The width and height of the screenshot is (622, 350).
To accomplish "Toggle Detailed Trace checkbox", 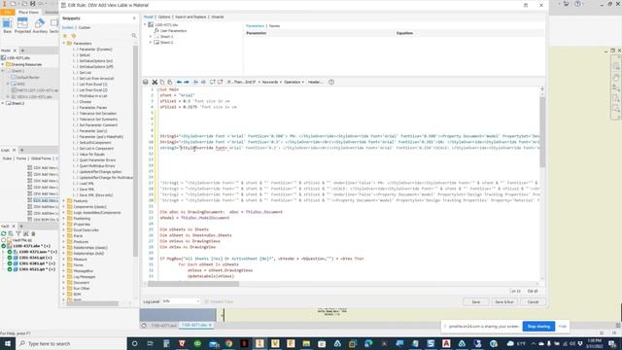I will pyautogui.click(x=206, y=301).
